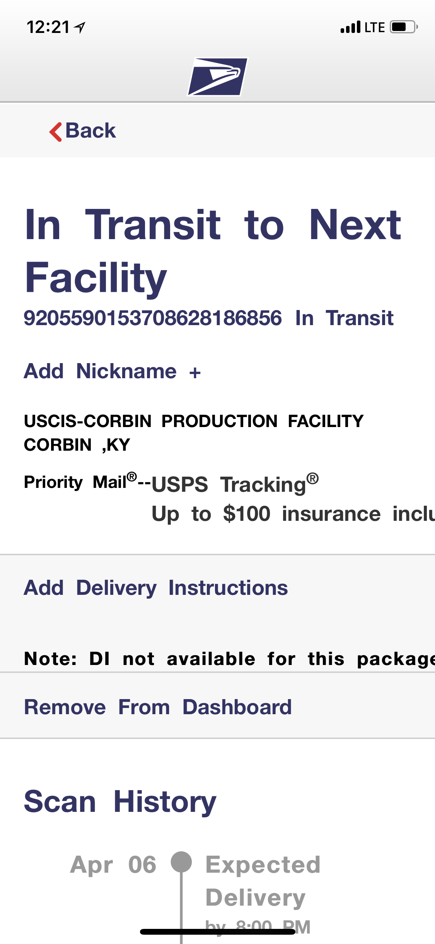Image resolution: width=435 pixels, height=944 pixels.
Task: Tap the In Transit status label
Action: [344, 318]
